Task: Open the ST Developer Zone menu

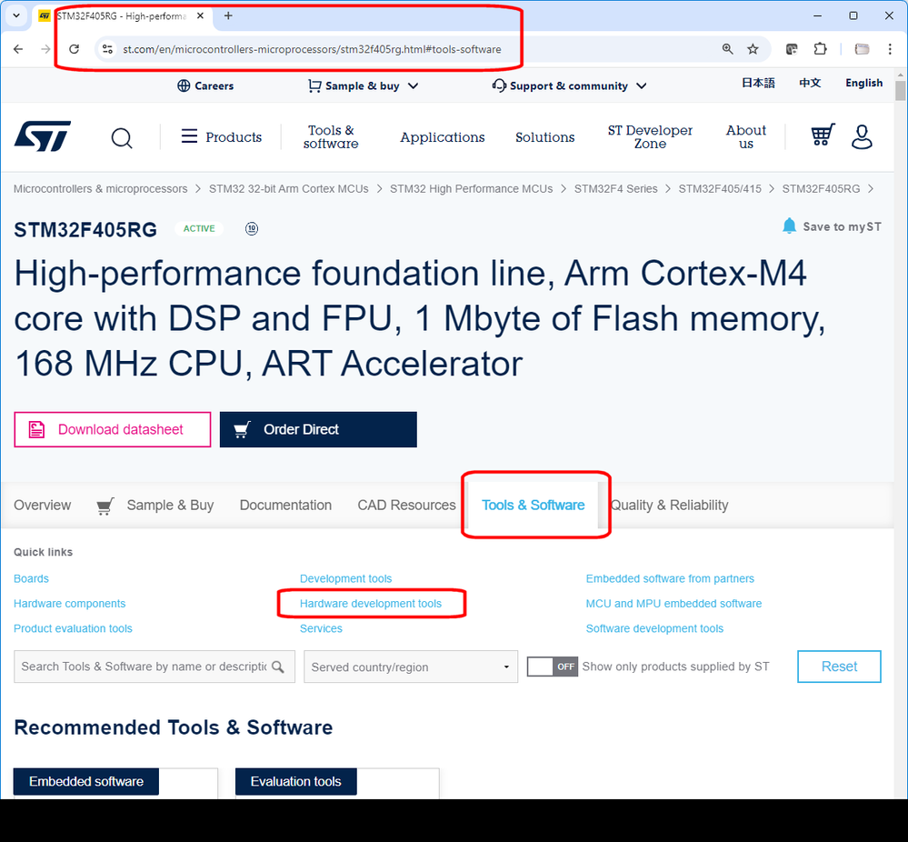Action: tap(650, 137)
